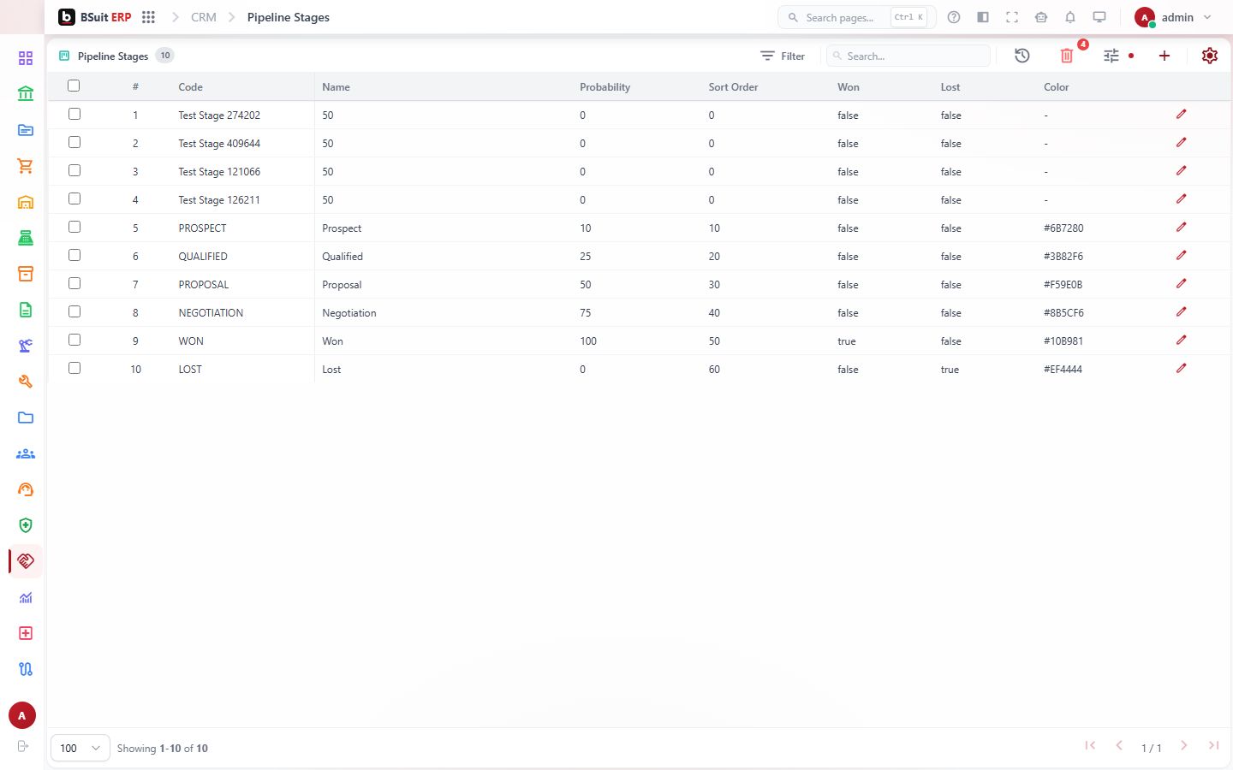
Task: Open the page size 100 dropdown
Action: point(80,748)
